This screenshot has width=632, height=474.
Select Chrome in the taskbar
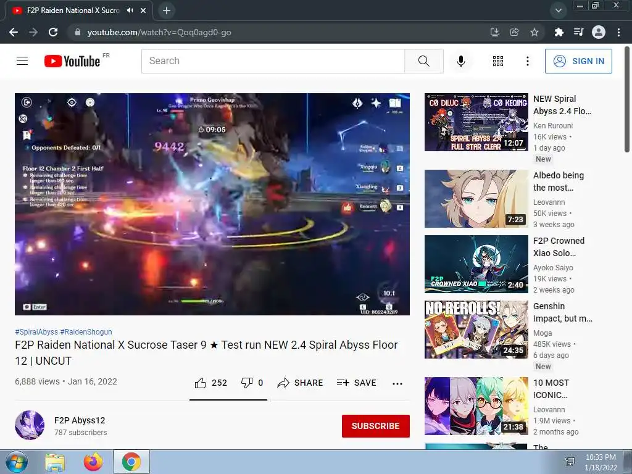coord(131,462)
